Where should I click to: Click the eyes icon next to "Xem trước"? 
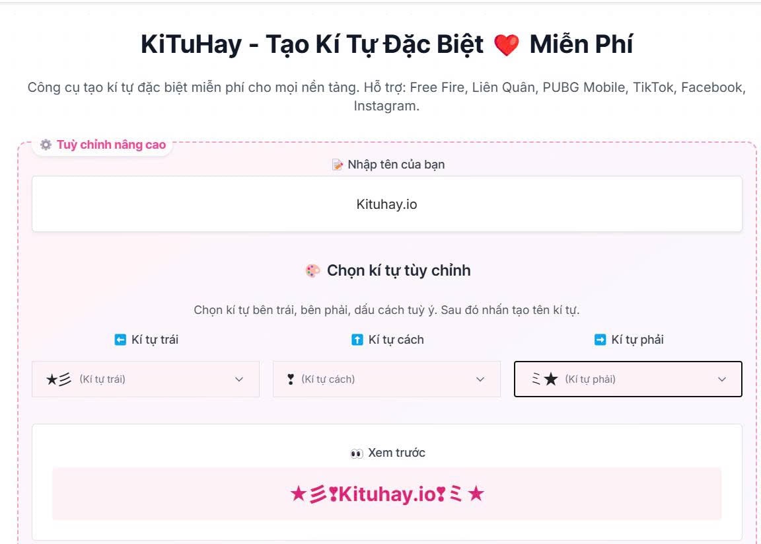point(357,453)
